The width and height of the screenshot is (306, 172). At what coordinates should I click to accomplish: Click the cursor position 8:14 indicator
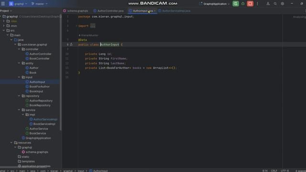[x=265, y=171]
